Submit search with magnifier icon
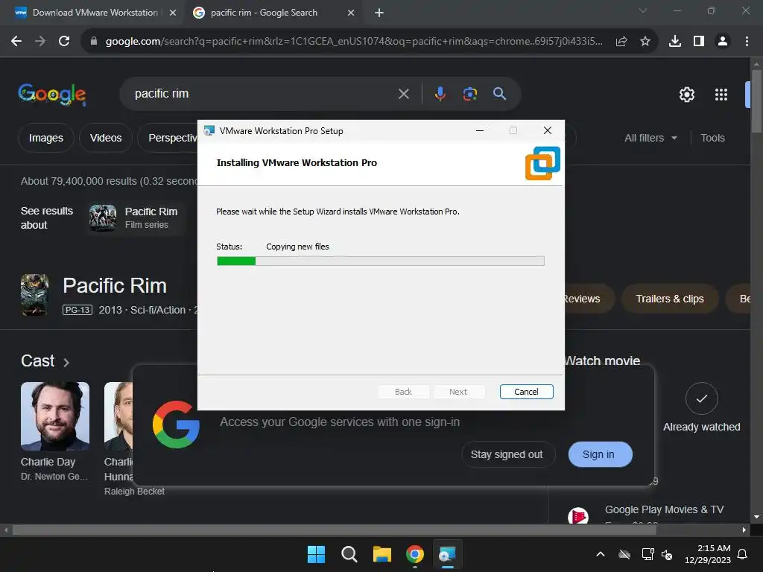Image resolution: width=763 pixels, height=572 pixels. pyautogui.click(x=500, y=94)
